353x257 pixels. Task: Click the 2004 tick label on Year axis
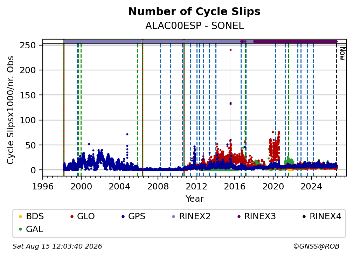[119, 187]
